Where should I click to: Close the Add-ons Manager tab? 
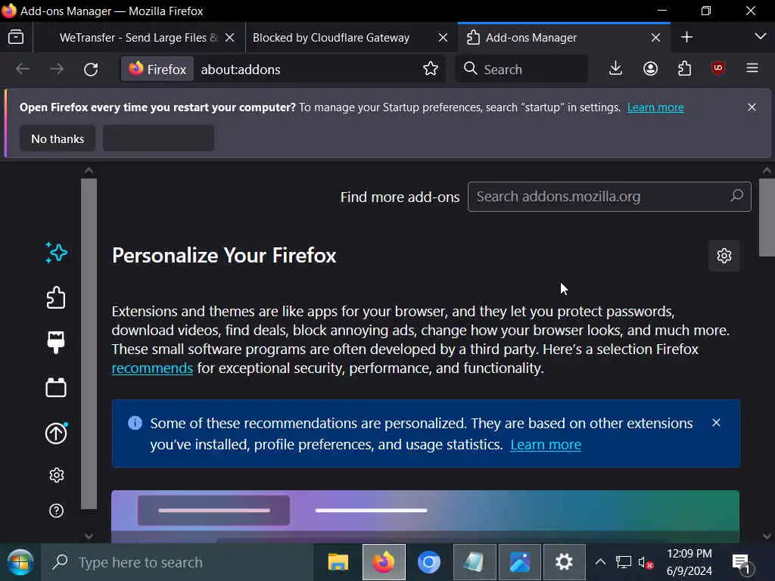(x=655, y=38)
